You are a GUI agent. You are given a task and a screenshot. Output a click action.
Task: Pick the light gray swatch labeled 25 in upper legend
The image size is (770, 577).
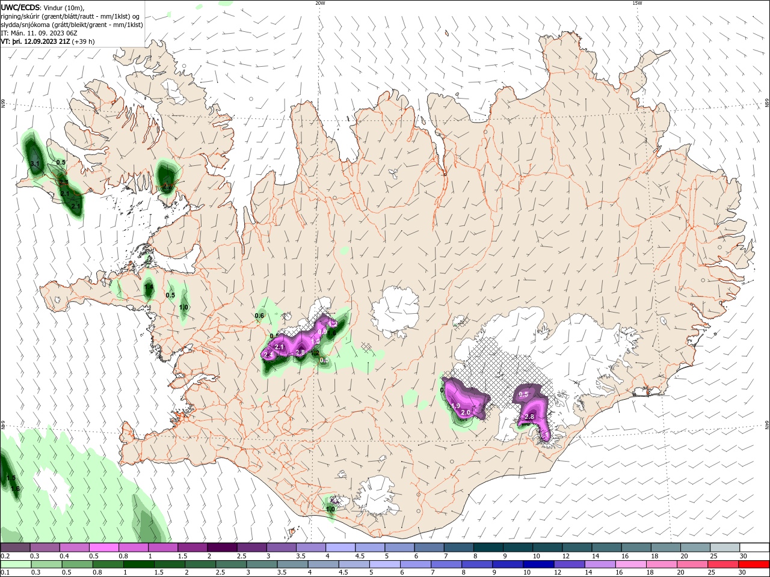(x=725, y=548)
